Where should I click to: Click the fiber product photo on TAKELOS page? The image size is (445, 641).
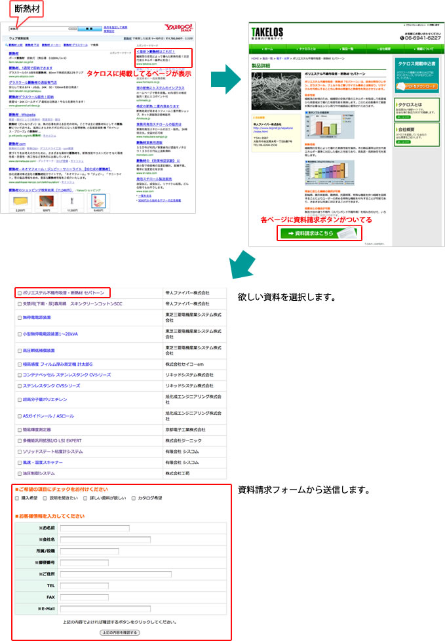point(276,90)
